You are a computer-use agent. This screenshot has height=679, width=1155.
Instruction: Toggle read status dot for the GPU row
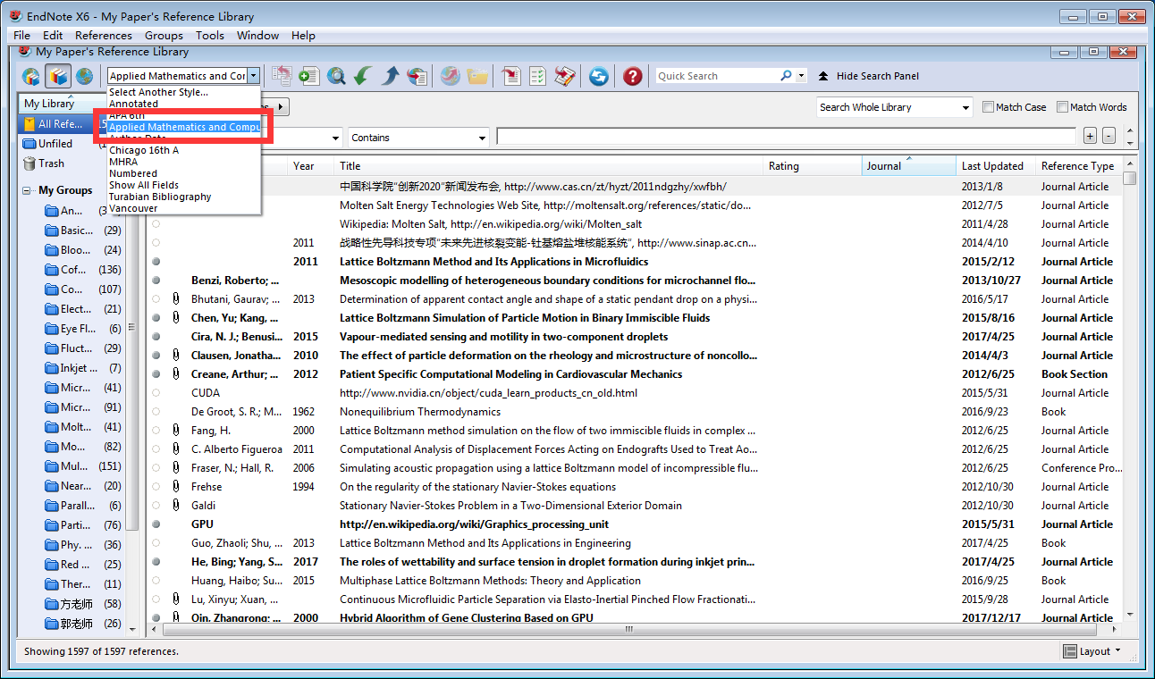[156, 524]
